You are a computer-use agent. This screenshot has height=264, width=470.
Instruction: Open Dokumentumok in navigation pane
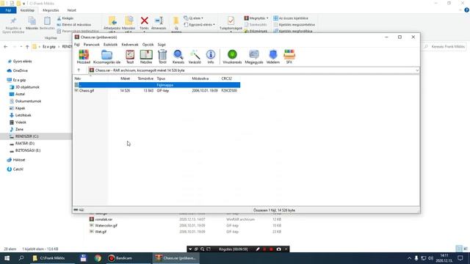28,101
